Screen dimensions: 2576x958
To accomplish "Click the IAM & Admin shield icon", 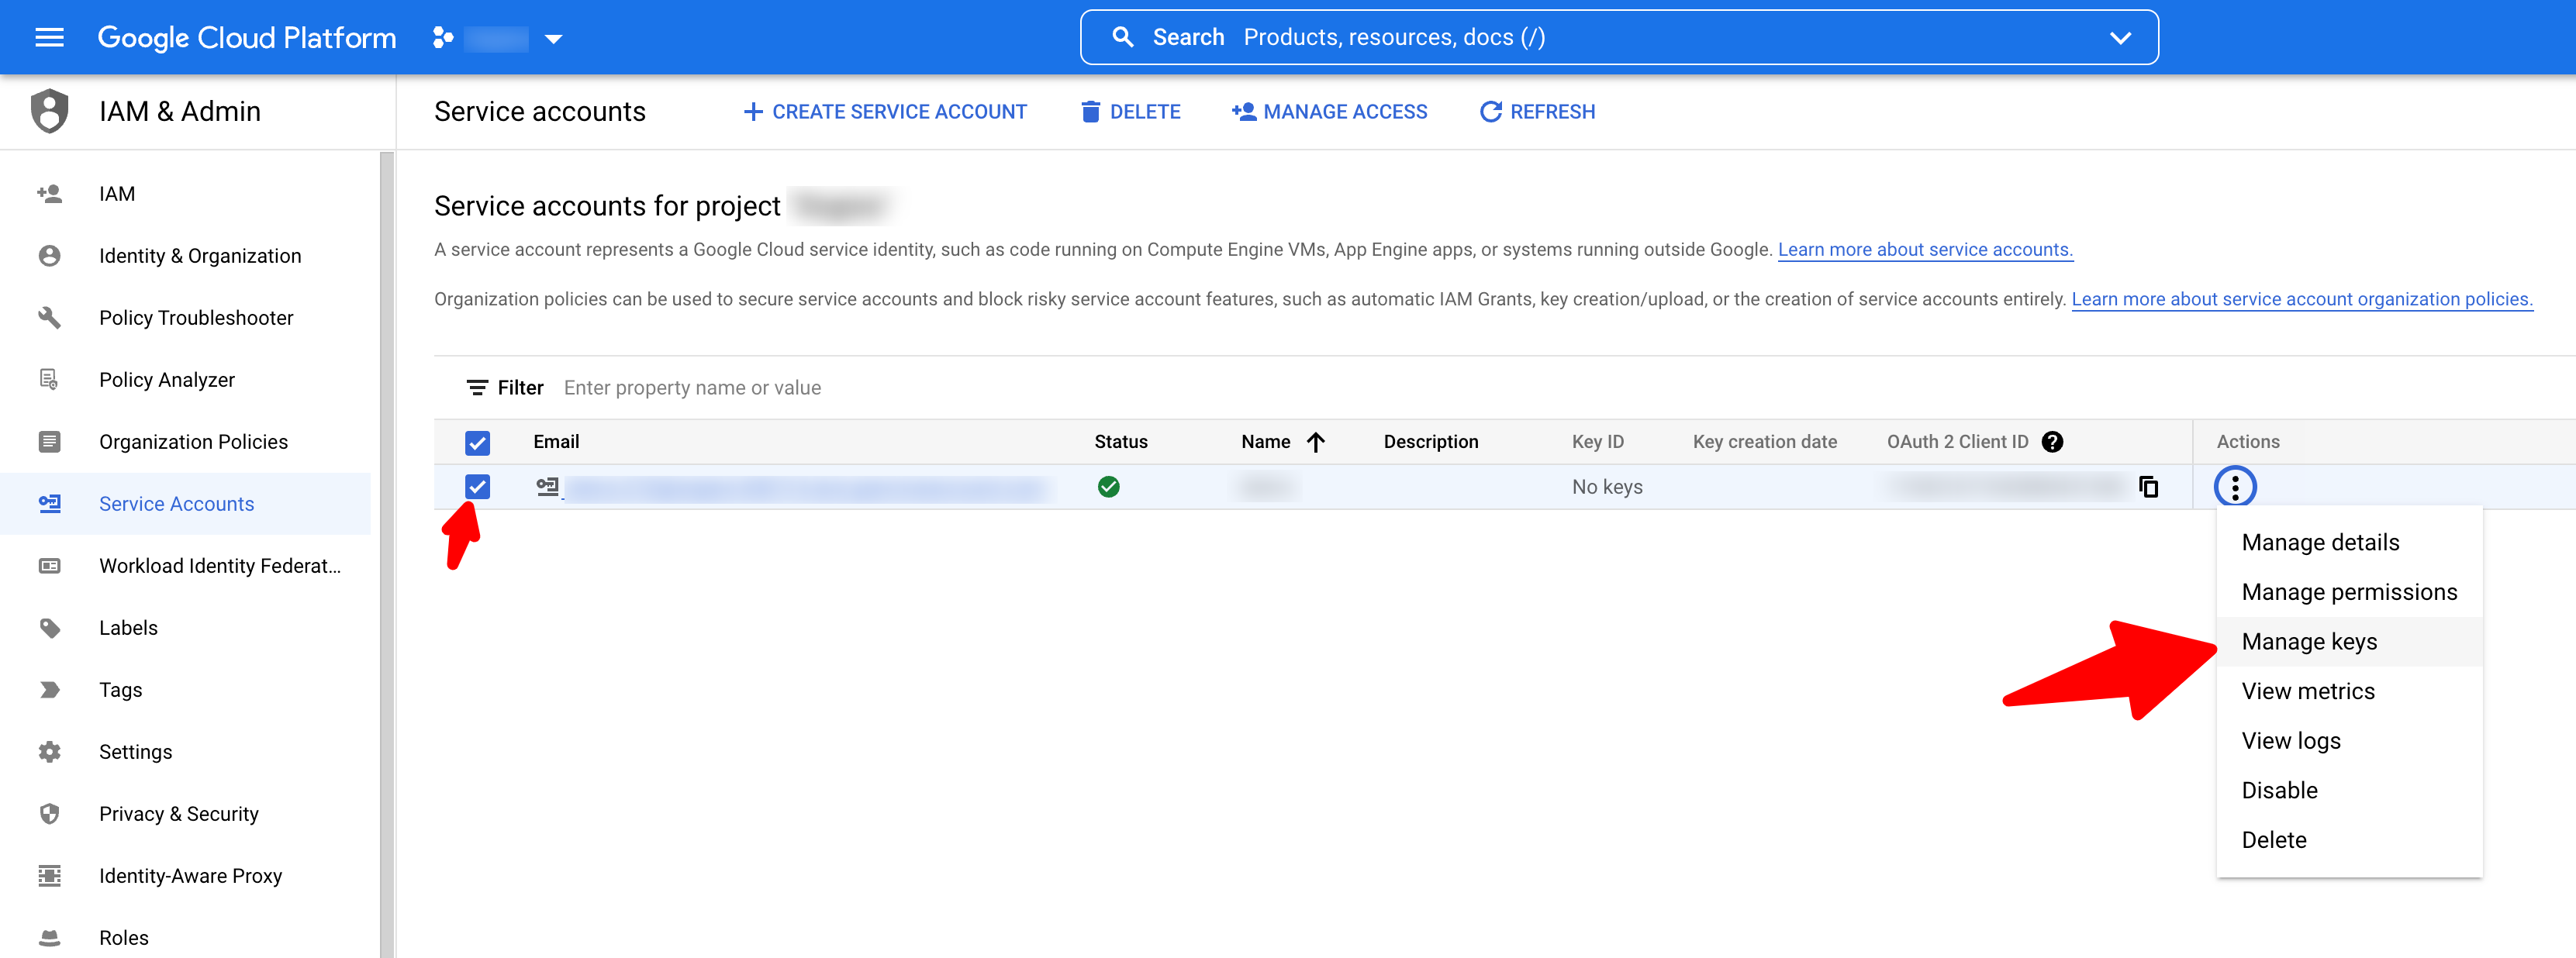I will (49, 111).
